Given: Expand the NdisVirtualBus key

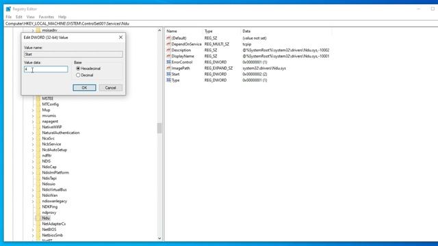Looking at the screenshot, I should (x=33, y=190).
